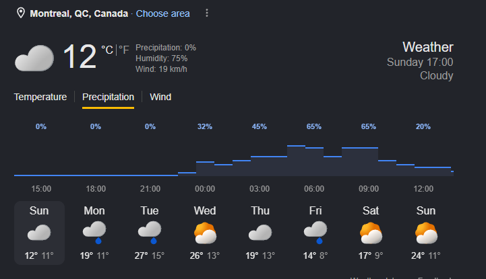Click the 65% precipitation bar at 09:00
486x279 pixels.
(x=360, y=162)
